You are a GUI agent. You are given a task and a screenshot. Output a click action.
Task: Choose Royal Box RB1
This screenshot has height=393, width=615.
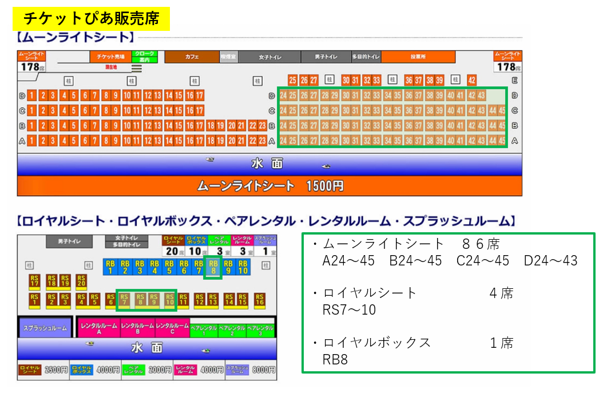110,267
